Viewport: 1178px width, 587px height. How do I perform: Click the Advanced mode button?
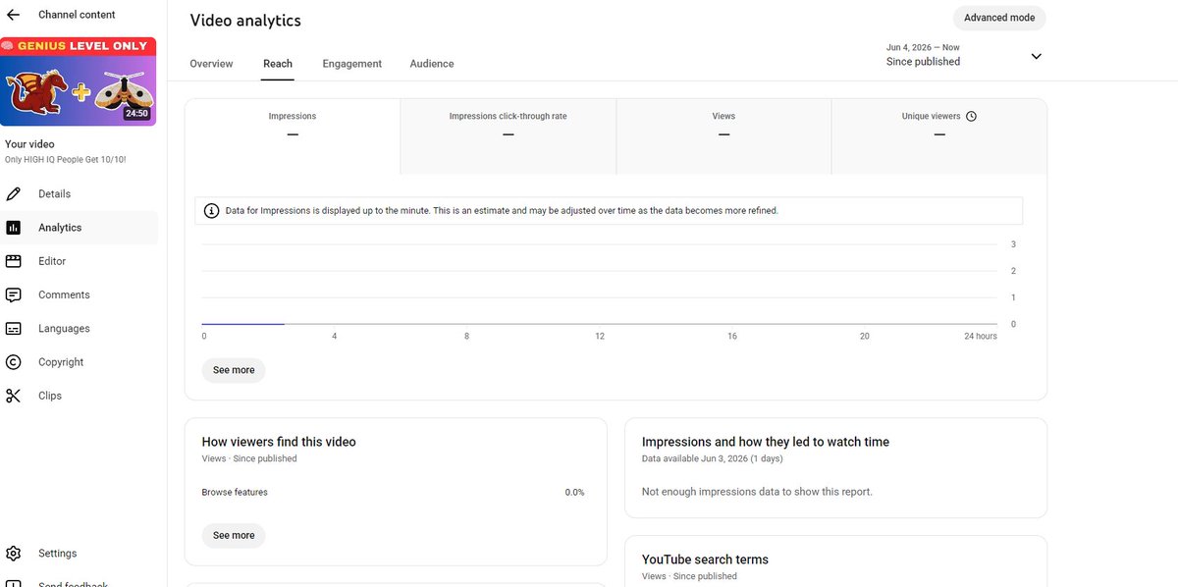pyautogui.click(x=999, y=18)
